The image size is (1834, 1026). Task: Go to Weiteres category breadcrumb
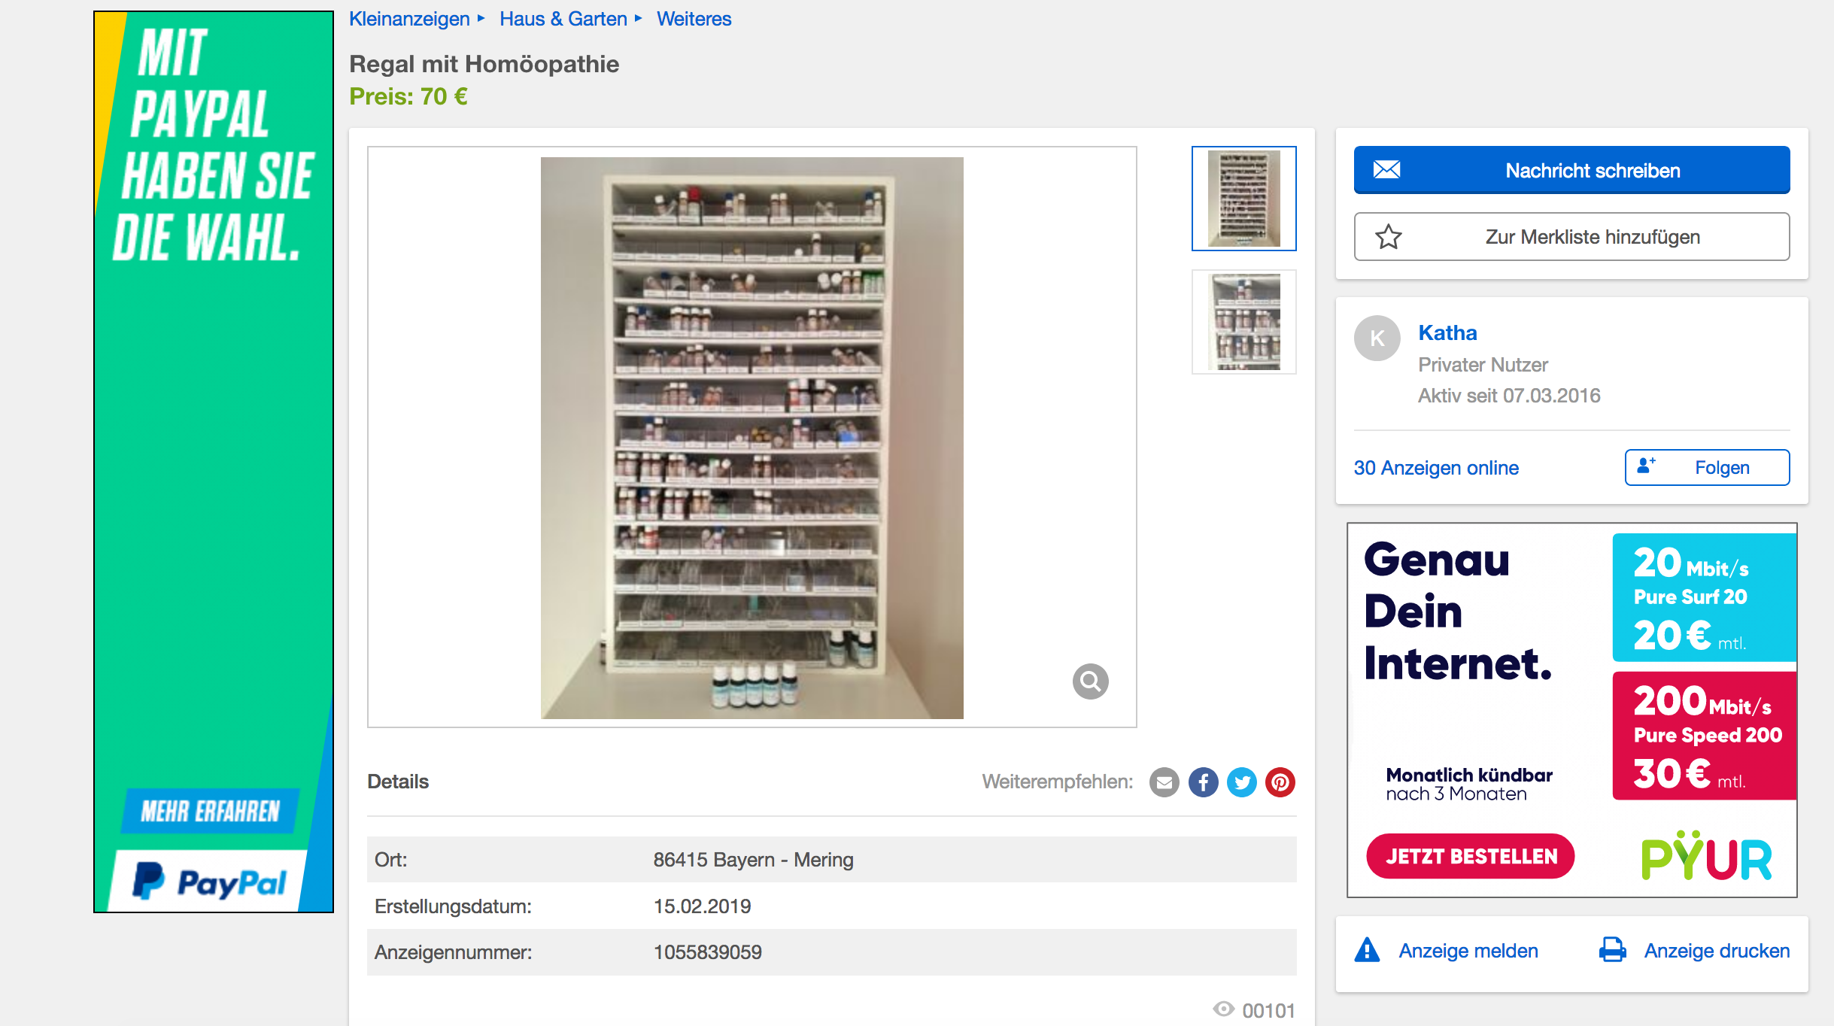694,19
